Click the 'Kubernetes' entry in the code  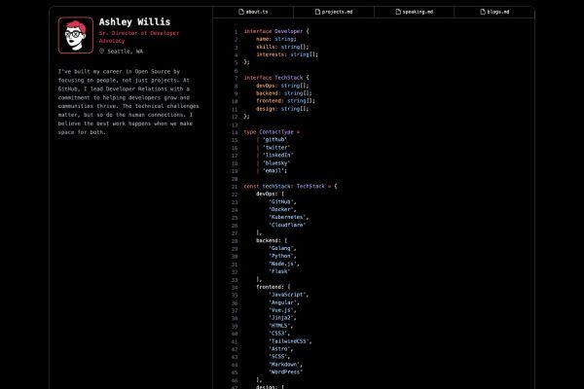[287, 217]
